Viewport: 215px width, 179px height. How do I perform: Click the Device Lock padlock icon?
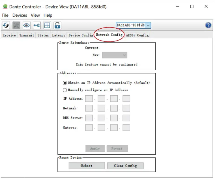click(57, 25)
